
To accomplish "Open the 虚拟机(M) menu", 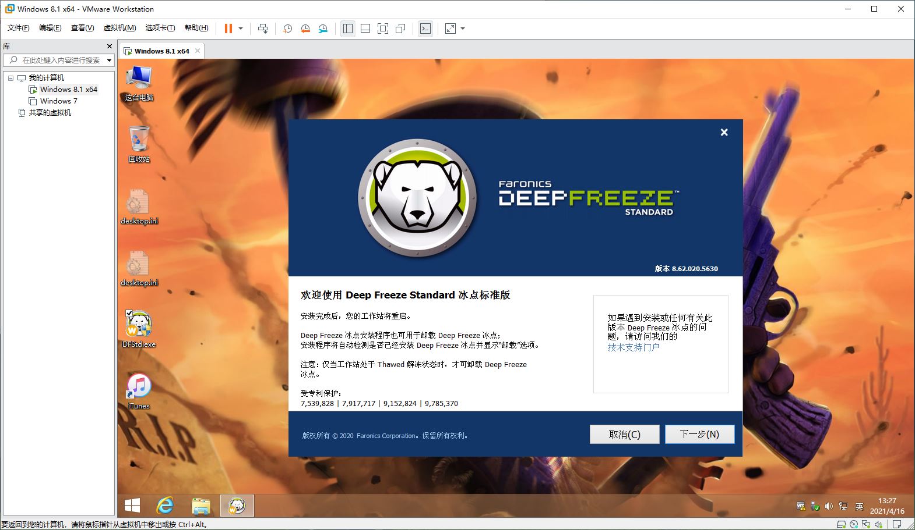I will point(119,28).
